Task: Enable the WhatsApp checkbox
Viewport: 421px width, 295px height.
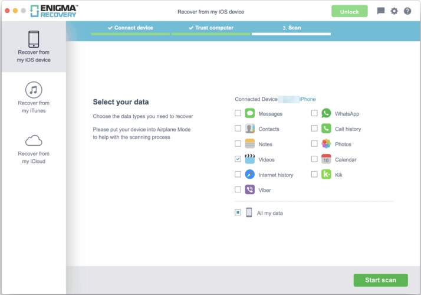Action: point(314,113)
